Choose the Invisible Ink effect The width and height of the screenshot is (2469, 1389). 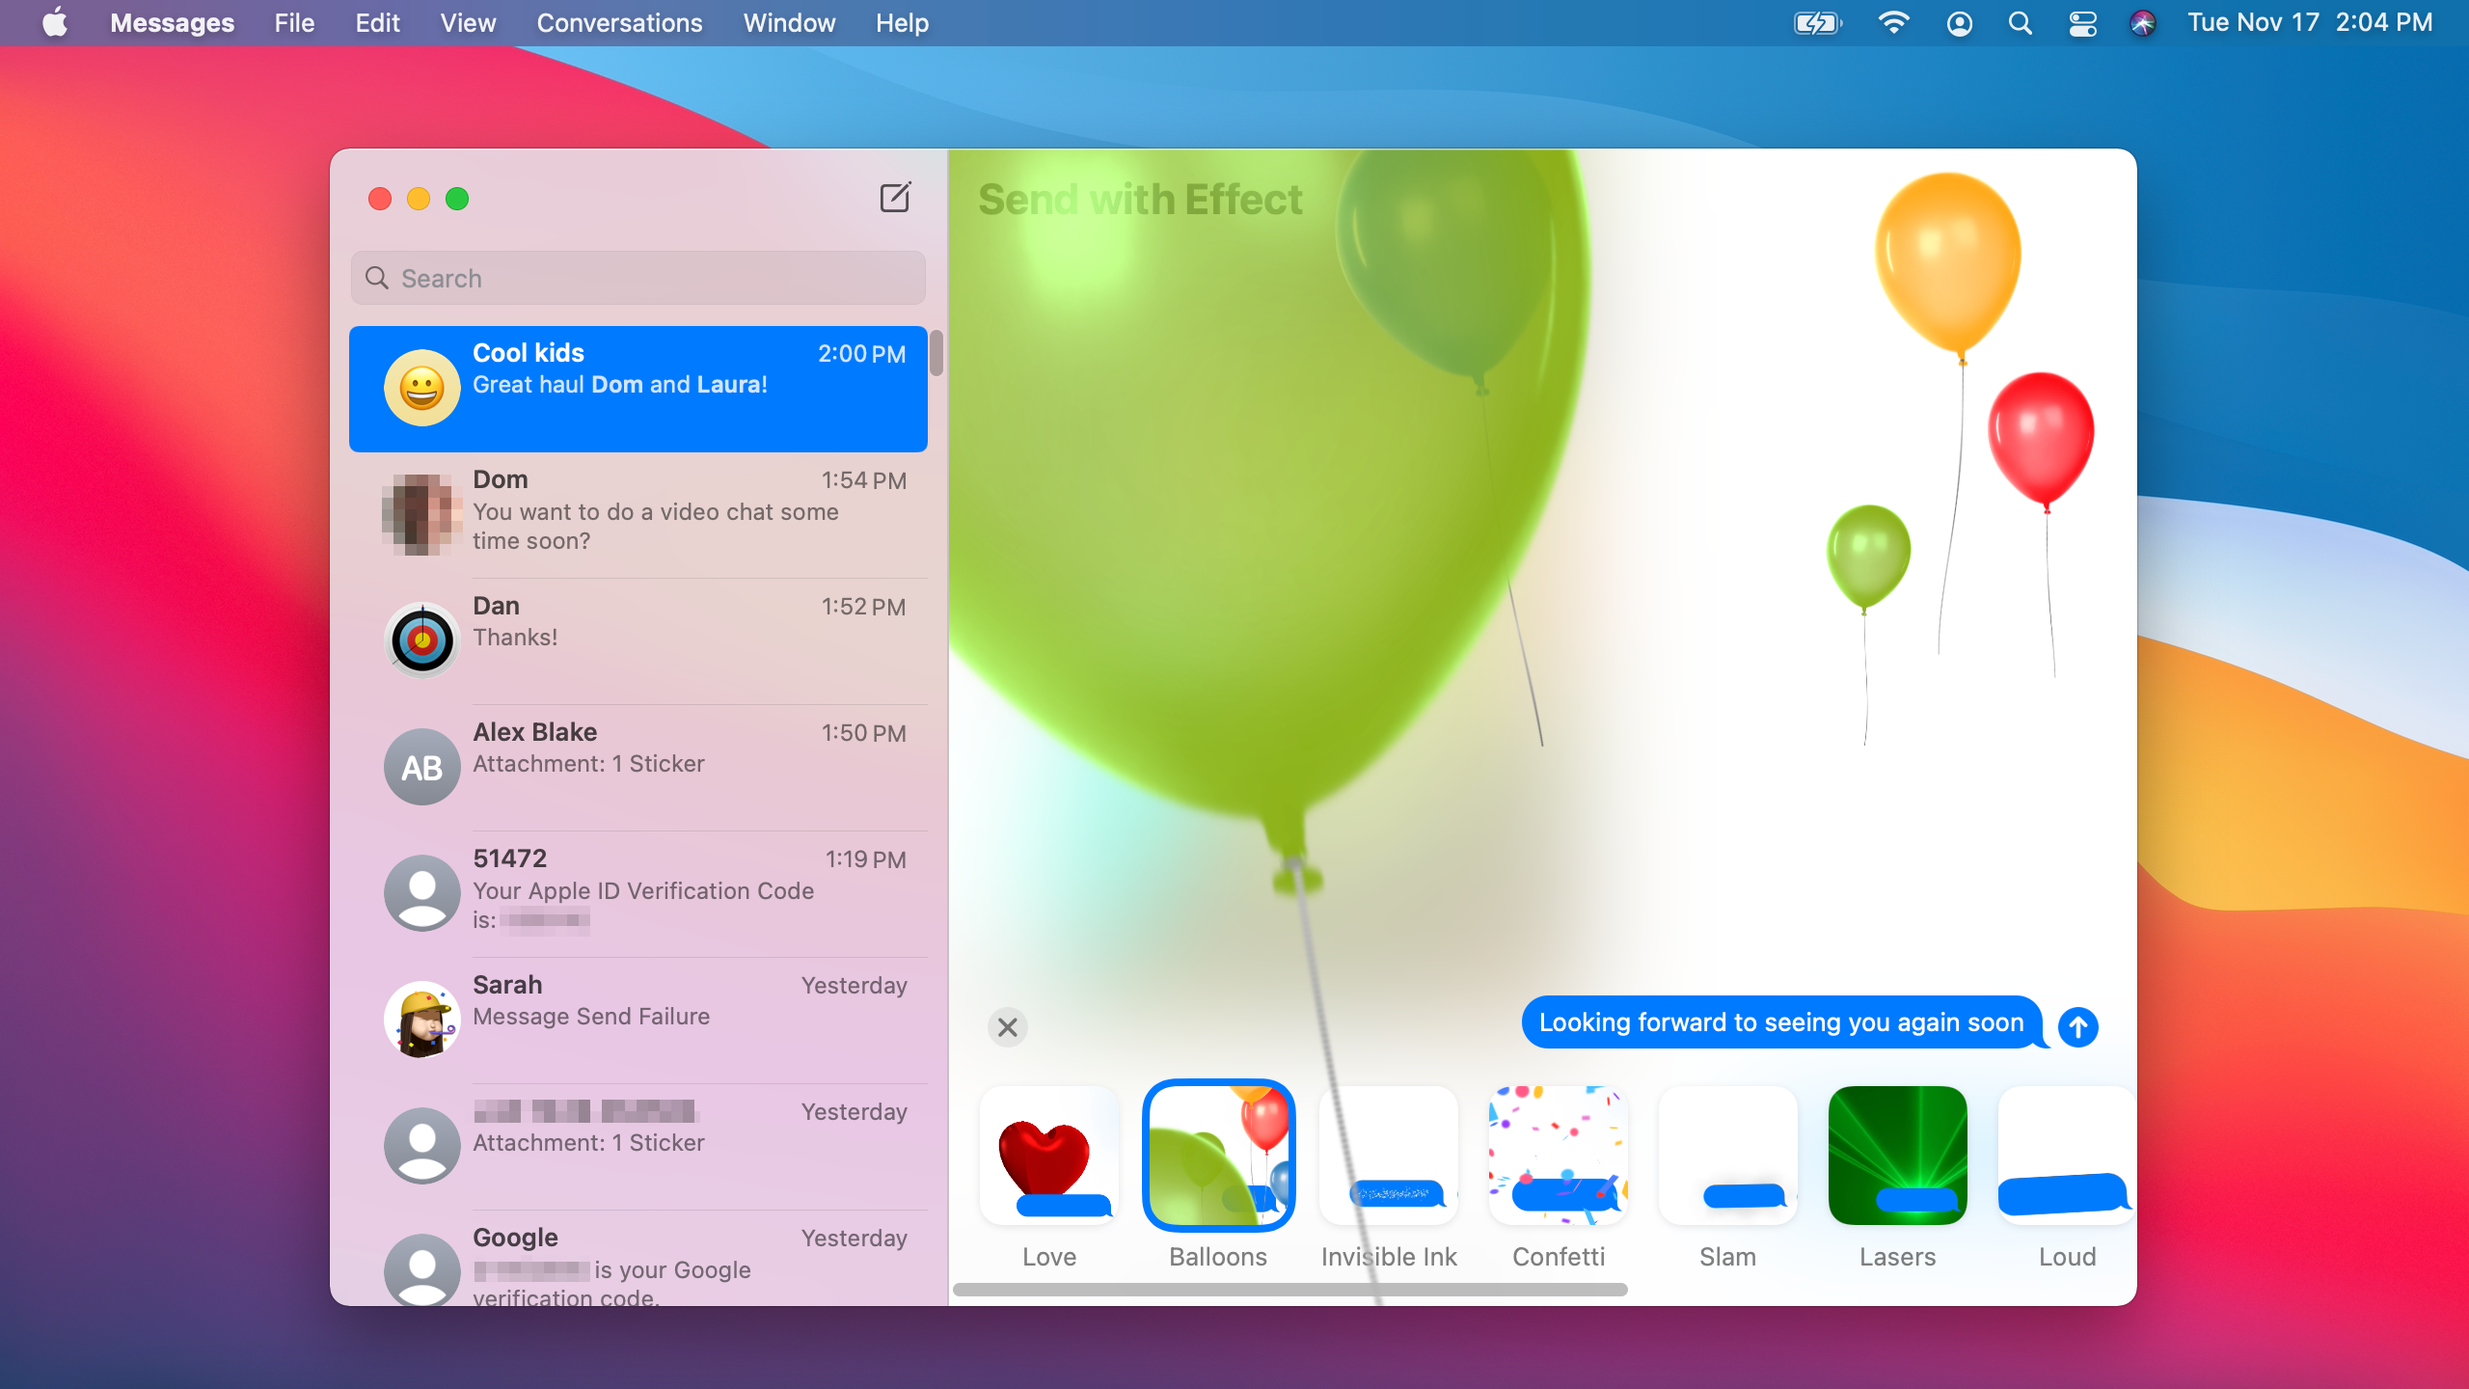click(x=1389, y=1156)
